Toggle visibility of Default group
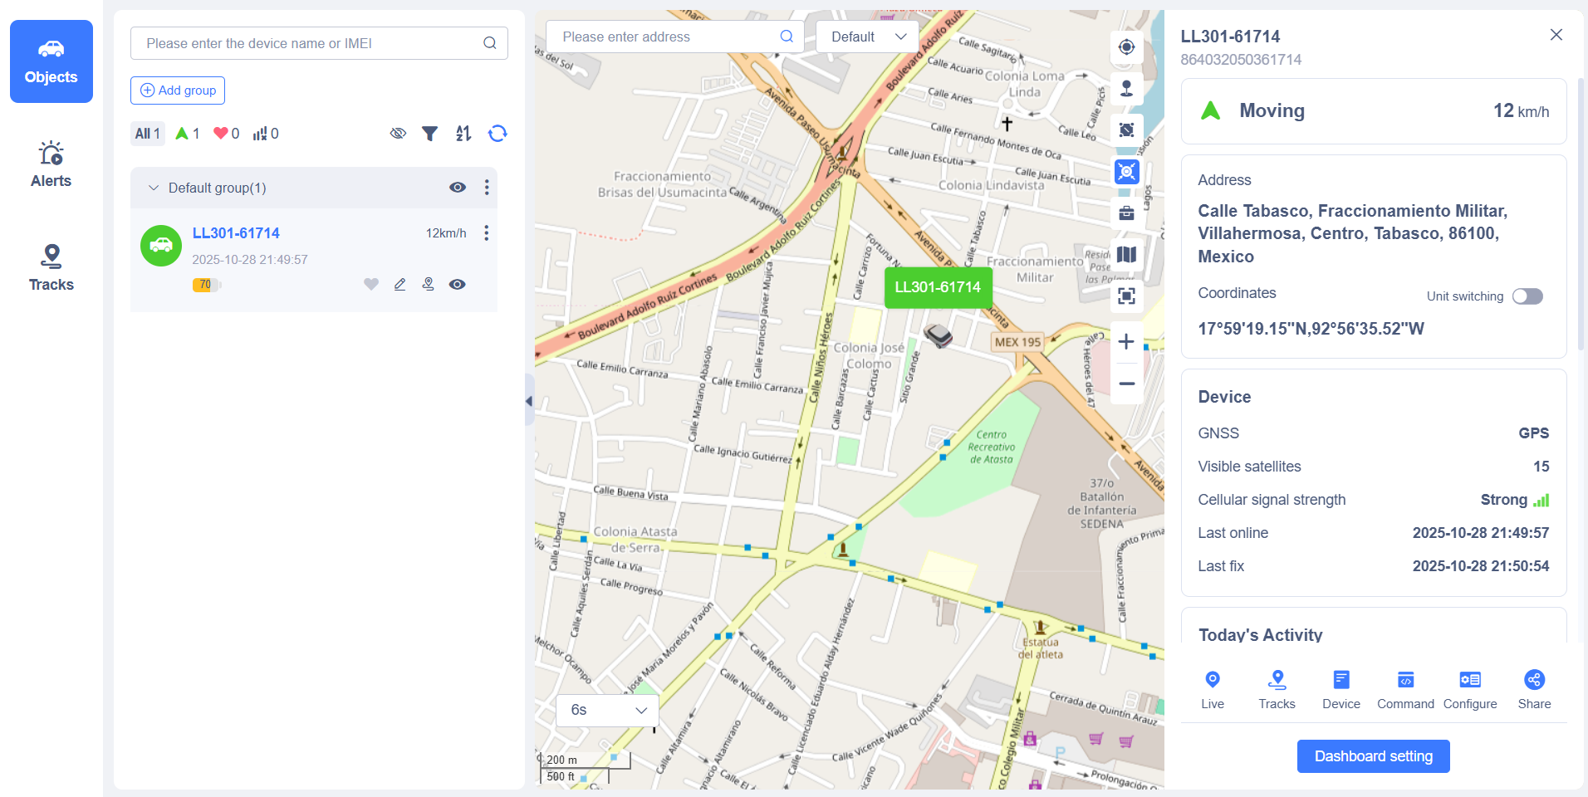This screenshot has width=1588, height=797. click(x=457, y=188)
